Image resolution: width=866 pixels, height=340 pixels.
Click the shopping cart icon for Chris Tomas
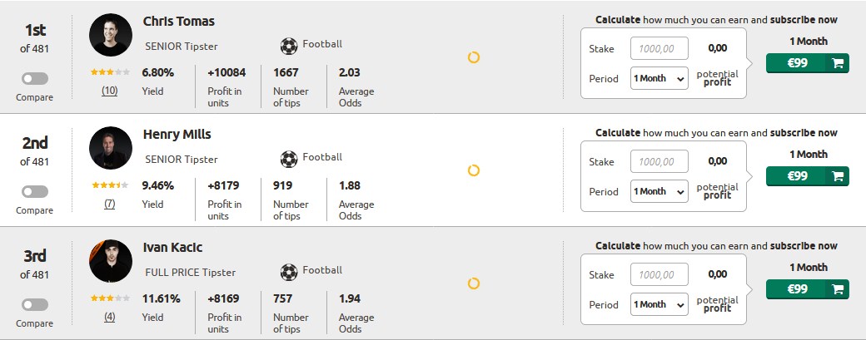point(838,63)
